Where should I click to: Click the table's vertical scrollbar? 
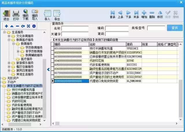(180, 99)
